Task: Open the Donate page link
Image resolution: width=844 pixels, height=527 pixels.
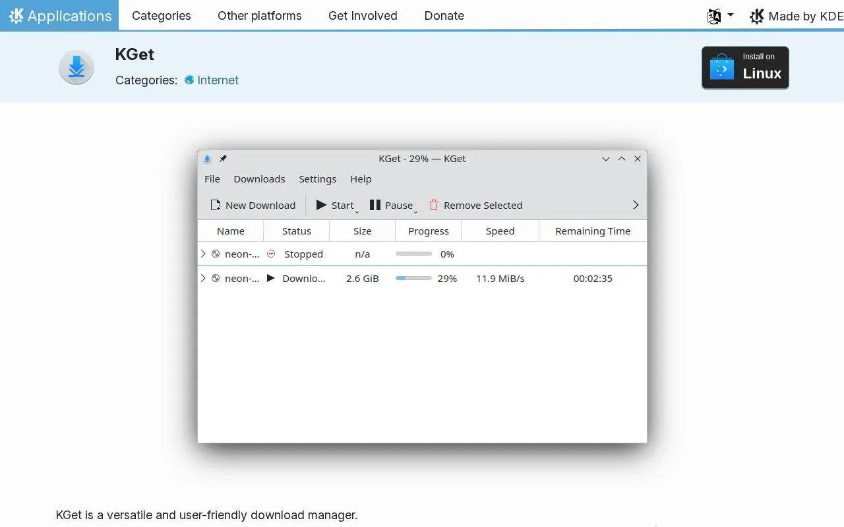Action: (444, 15)
